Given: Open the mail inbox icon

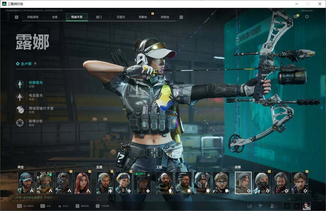Looking at the screenshot, I should [295, 17].
